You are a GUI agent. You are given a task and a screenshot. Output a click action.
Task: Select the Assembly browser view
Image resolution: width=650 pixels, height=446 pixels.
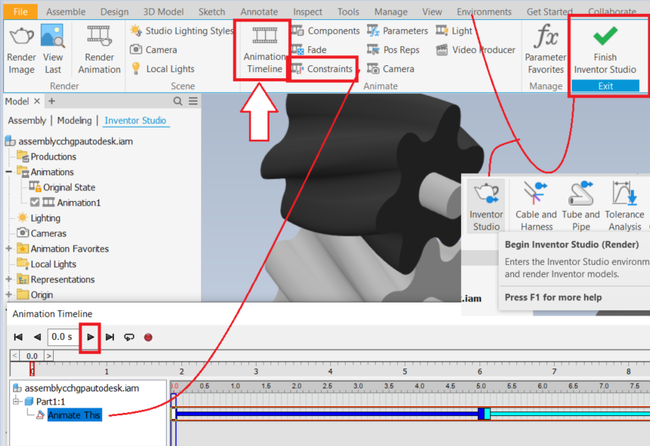coord(27,121)
